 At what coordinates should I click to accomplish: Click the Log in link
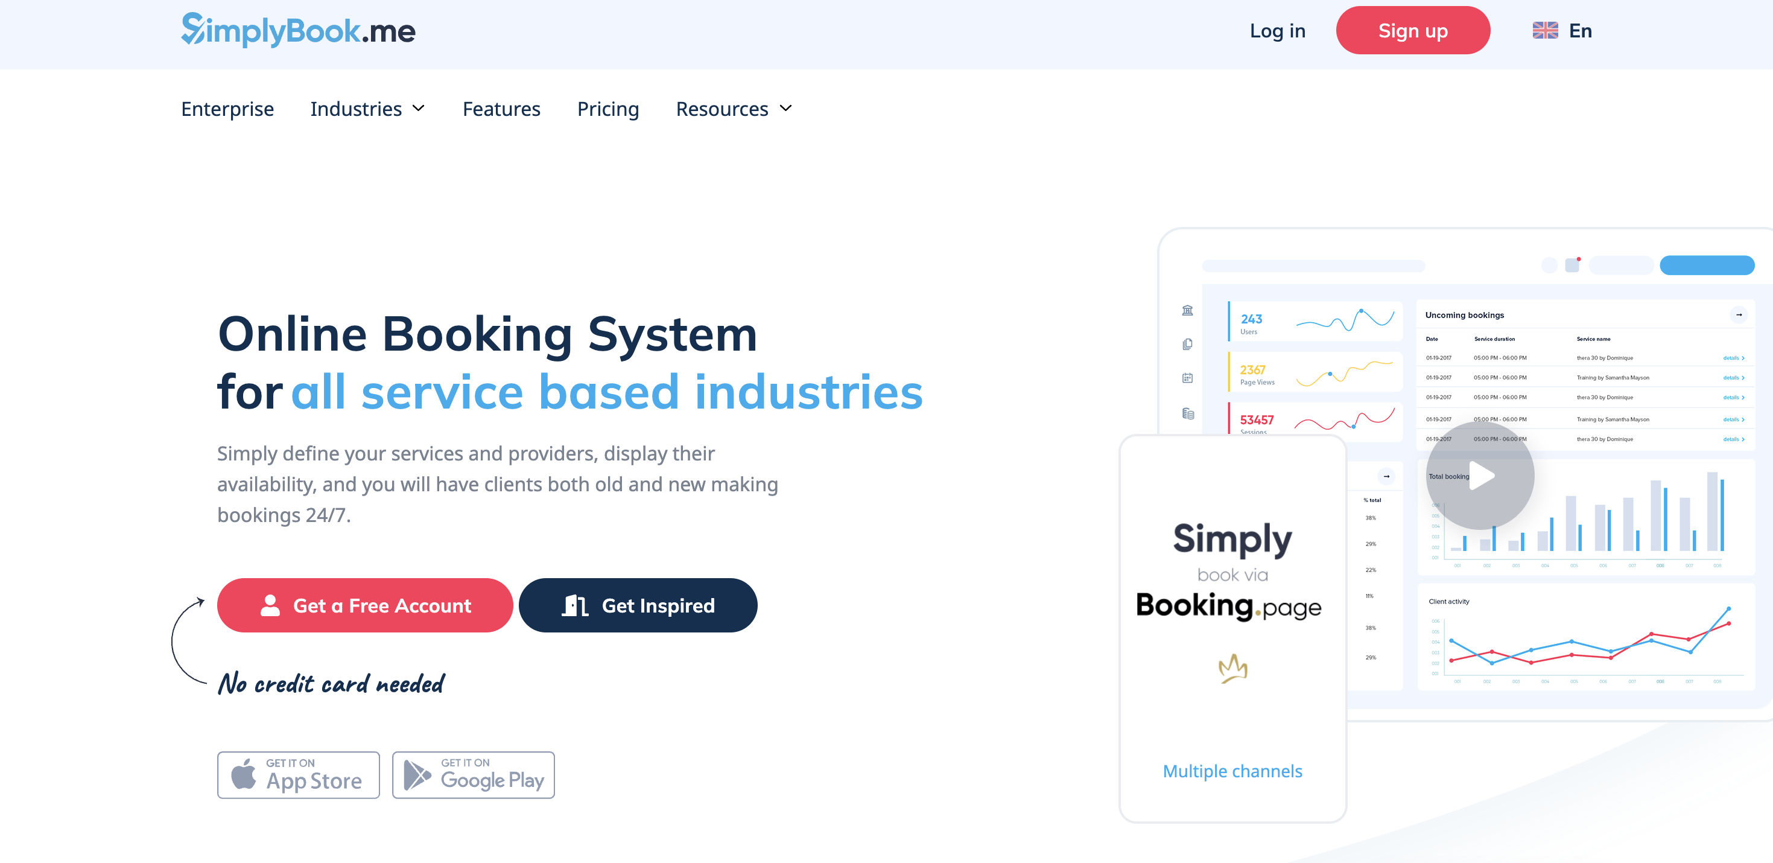pos(1277,30)
